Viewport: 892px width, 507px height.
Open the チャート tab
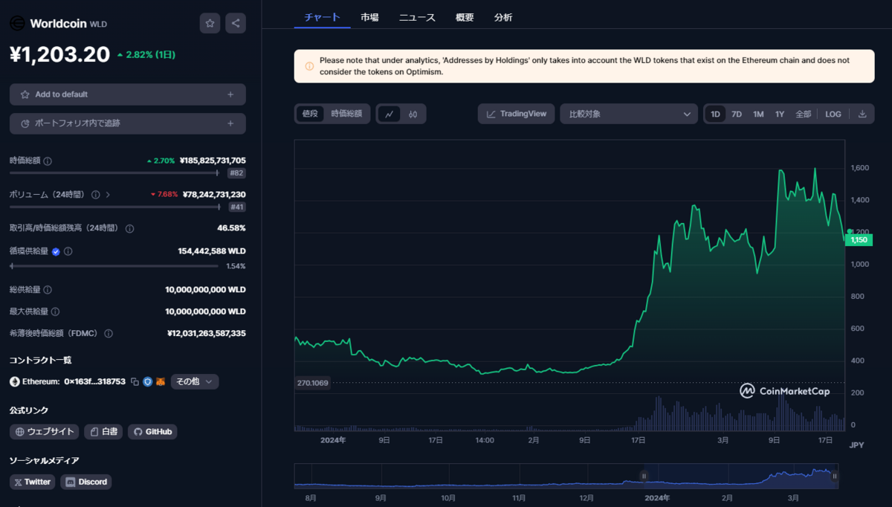click(x=323, y=17)
